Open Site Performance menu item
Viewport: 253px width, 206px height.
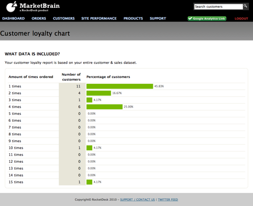click(x=99, y=18)
